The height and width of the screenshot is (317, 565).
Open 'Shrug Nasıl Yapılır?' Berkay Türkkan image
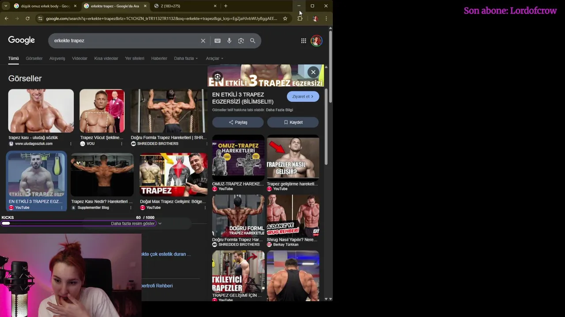coord(293,215)
